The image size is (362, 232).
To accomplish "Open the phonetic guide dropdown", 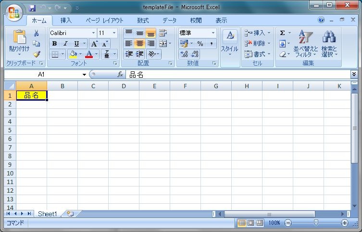I will click(114, 54).
